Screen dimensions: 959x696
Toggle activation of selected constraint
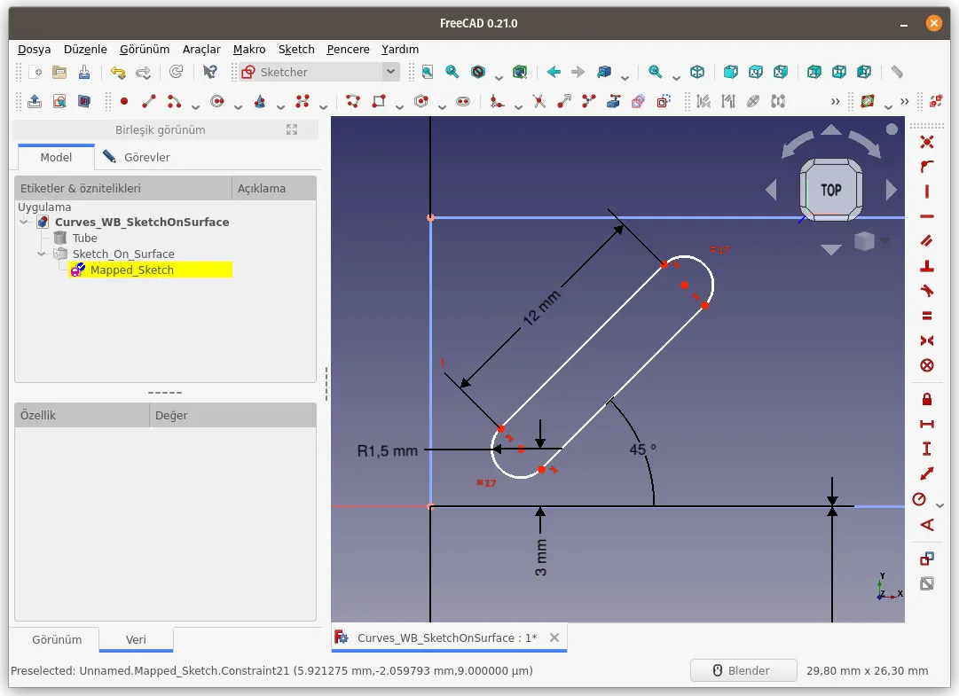tap(927, 583)
